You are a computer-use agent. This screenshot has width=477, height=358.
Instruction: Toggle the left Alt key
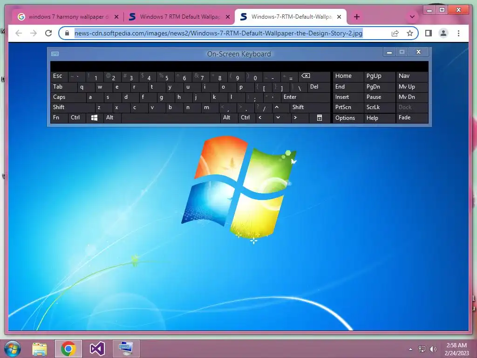(x=112, y=118)
